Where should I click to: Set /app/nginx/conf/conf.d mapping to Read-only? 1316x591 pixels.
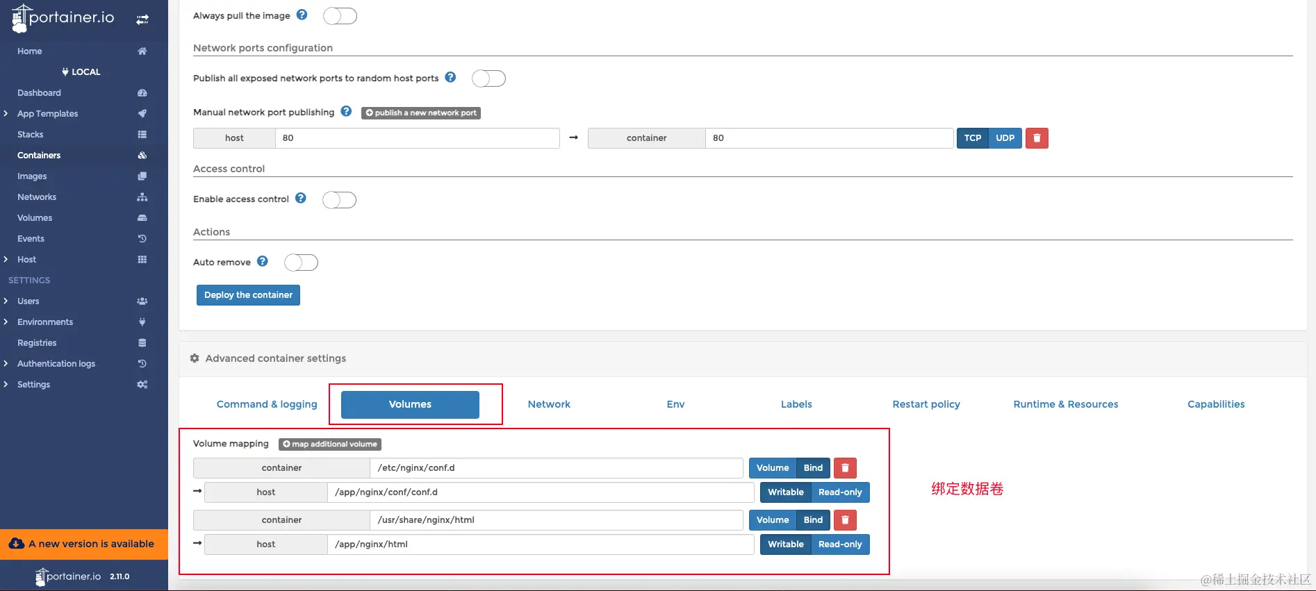(x=840, y=492)
